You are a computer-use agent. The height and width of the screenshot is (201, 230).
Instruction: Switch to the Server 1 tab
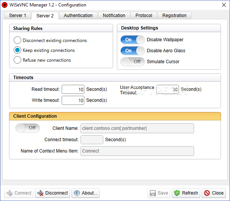coord(18,16)
